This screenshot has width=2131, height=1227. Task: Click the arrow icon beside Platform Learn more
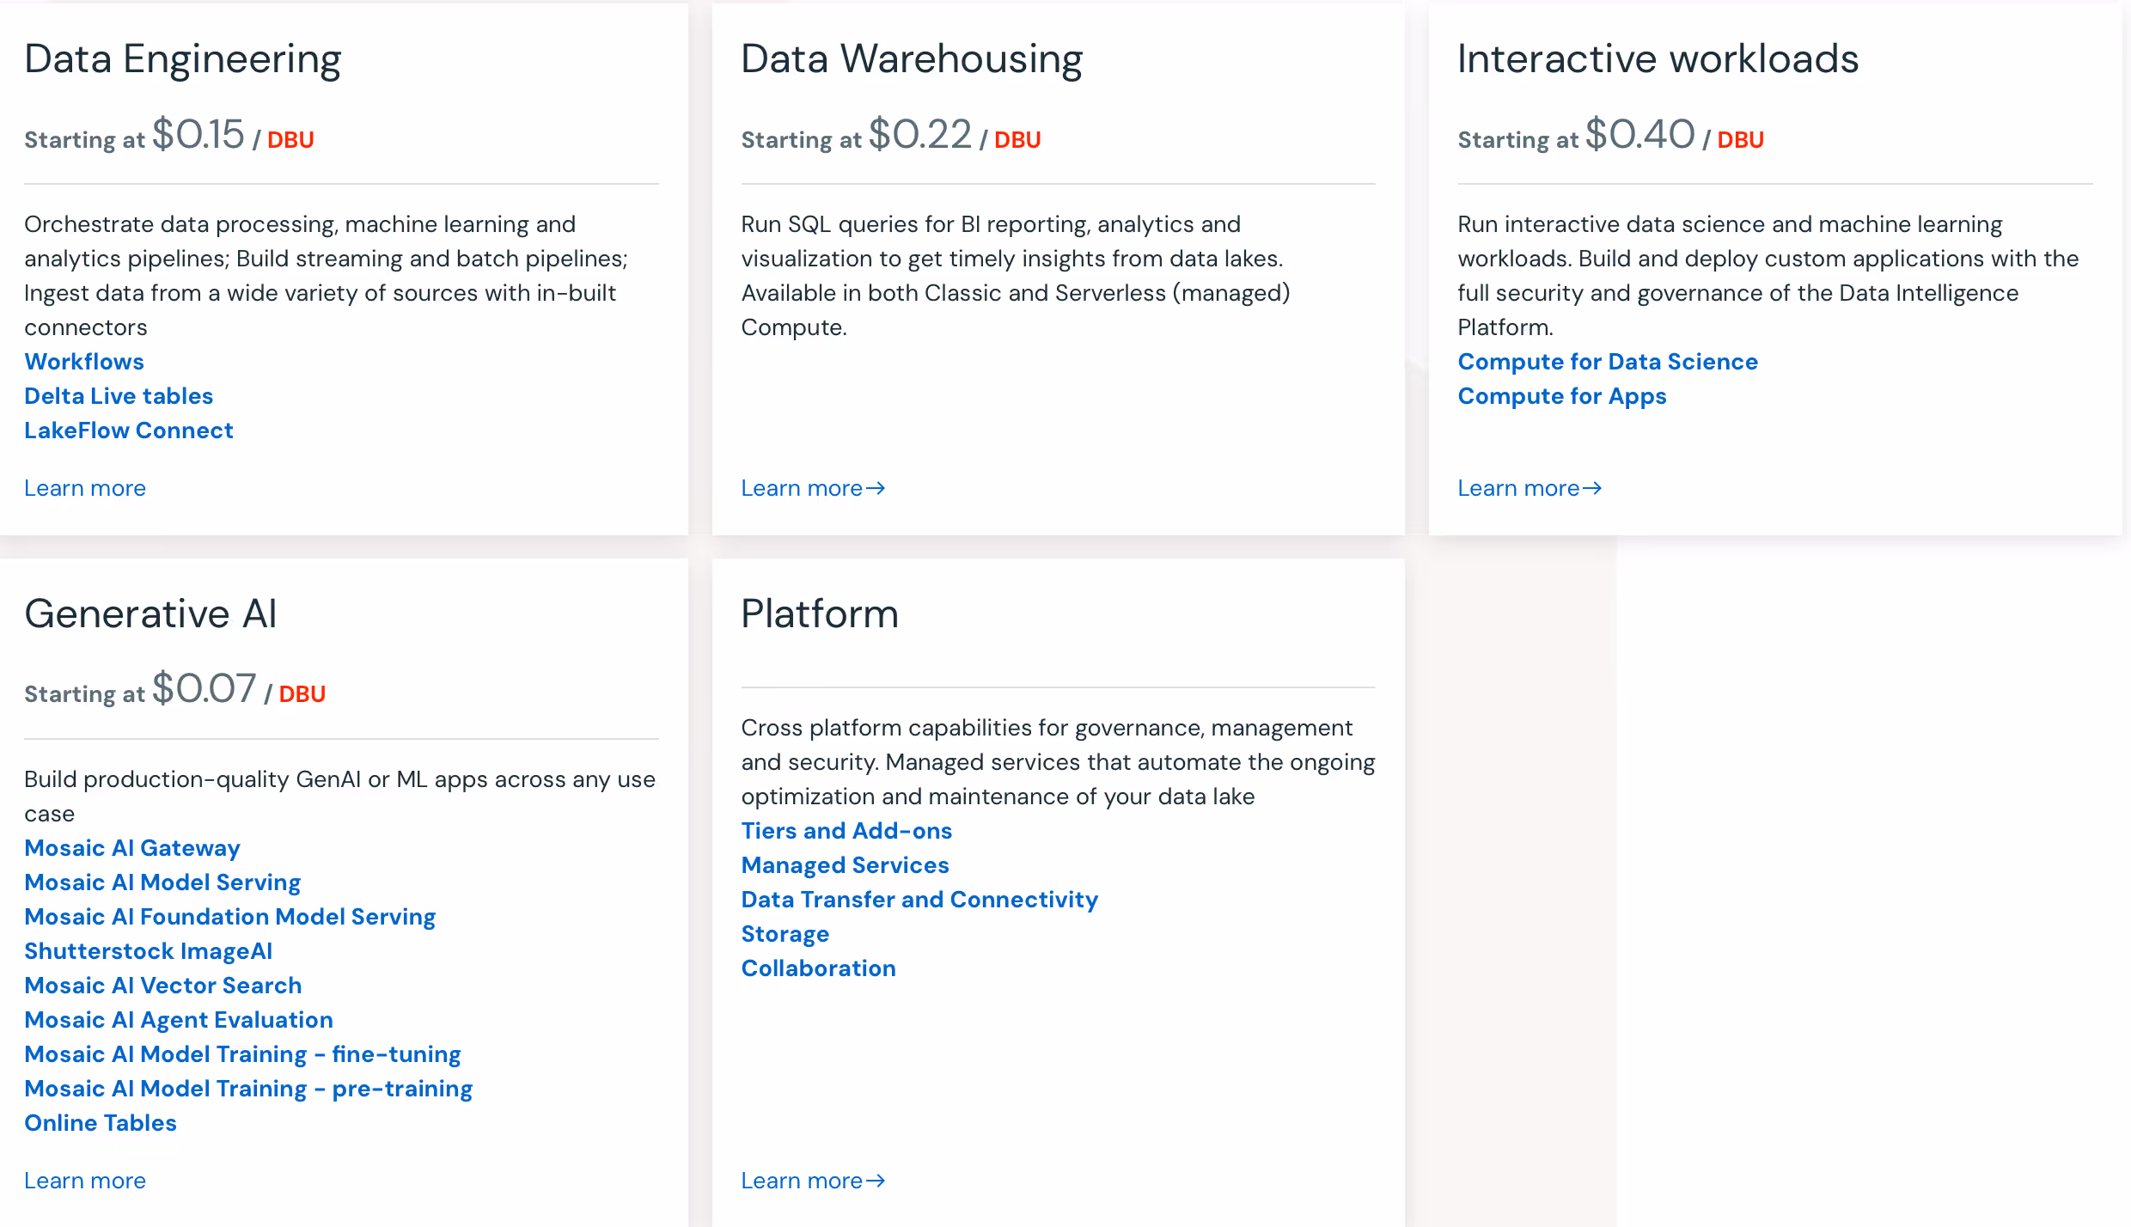coord(876,1181)
